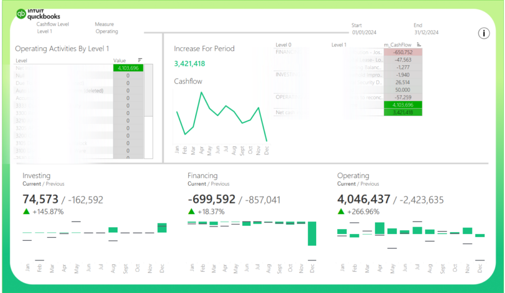
Task: Click the 50,000 matrix cell
Action: (x=403, y=90)
